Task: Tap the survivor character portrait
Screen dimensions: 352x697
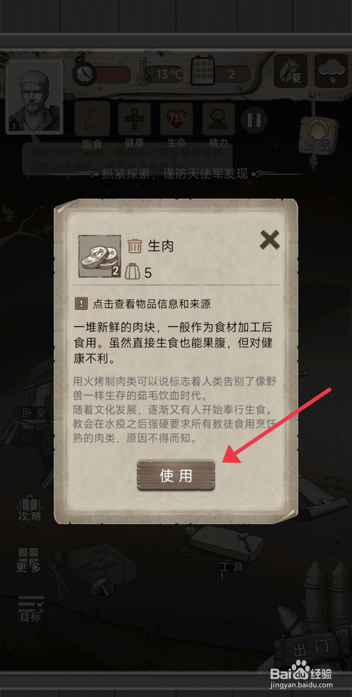Action: [x=35, y=97]
